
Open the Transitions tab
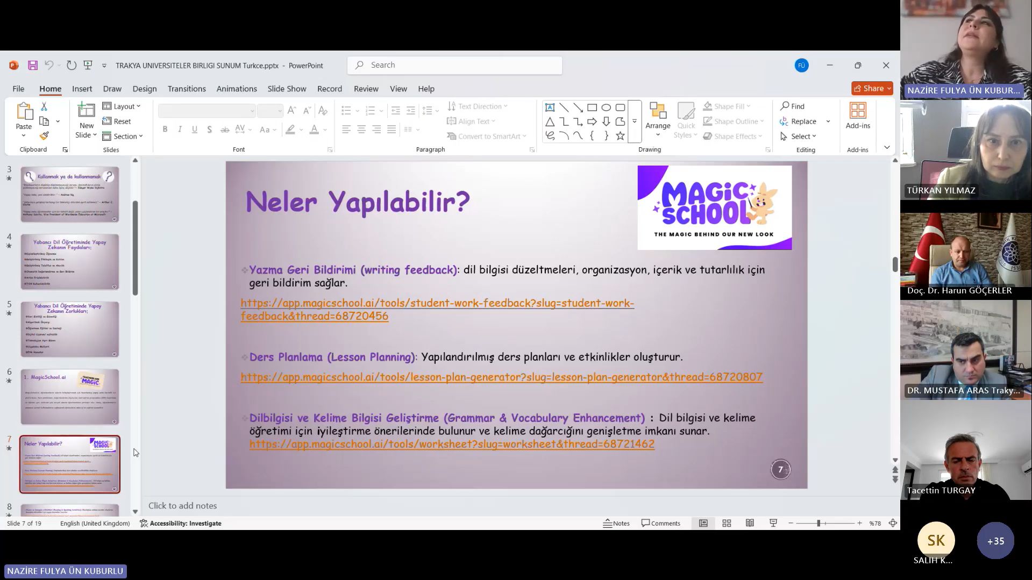[x=187, y=89]
